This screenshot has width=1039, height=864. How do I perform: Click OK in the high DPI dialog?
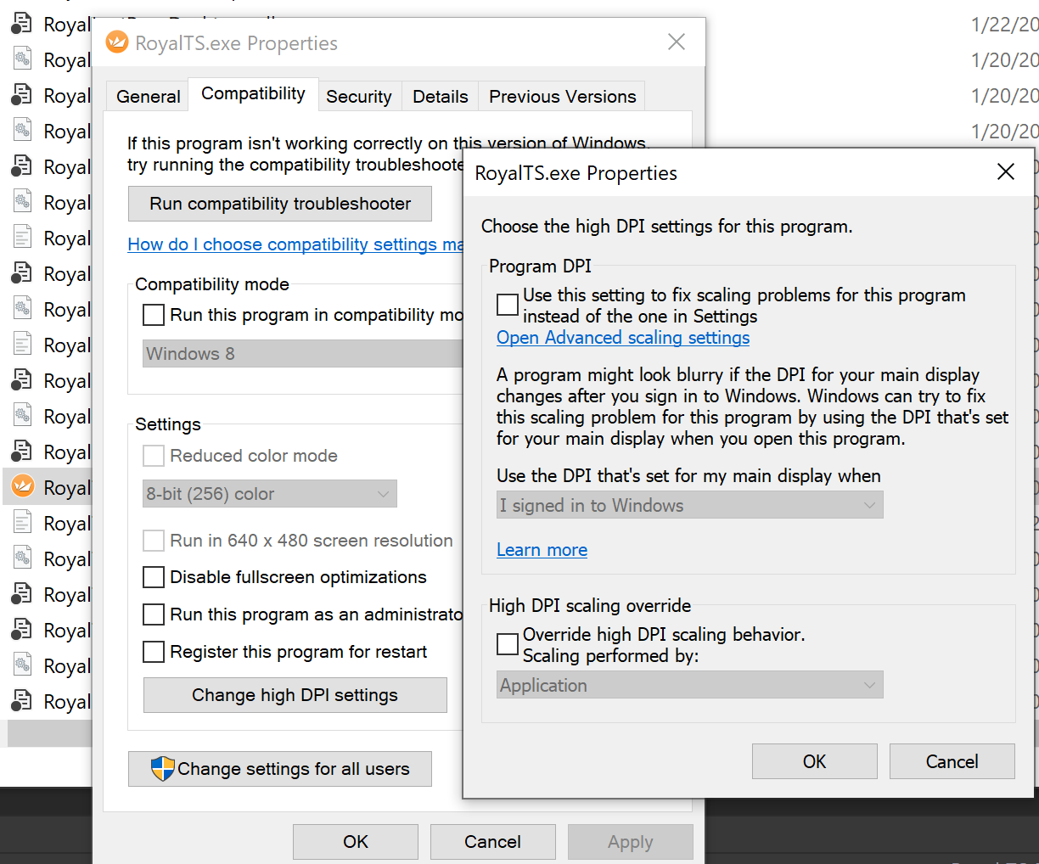point(814,761)
